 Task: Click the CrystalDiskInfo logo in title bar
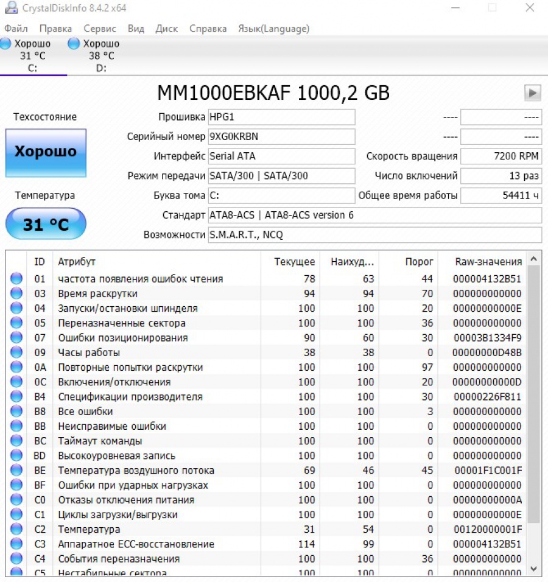coord(10,8)
